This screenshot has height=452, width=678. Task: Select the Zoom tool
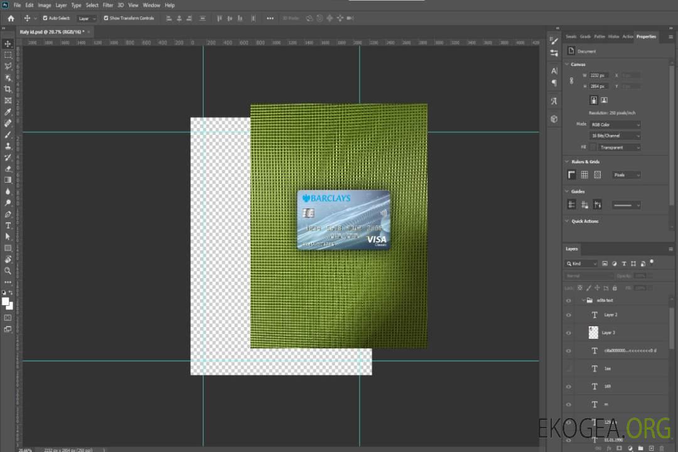pos(8,271)
